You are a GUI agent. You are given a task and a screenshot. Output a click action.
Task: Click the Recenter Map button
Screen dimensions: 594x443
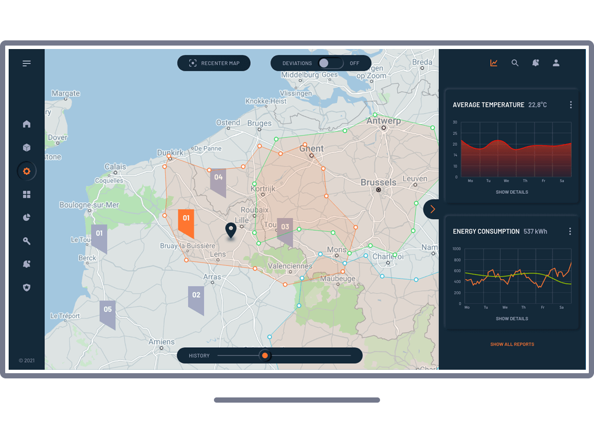click(x=214, y=63)
